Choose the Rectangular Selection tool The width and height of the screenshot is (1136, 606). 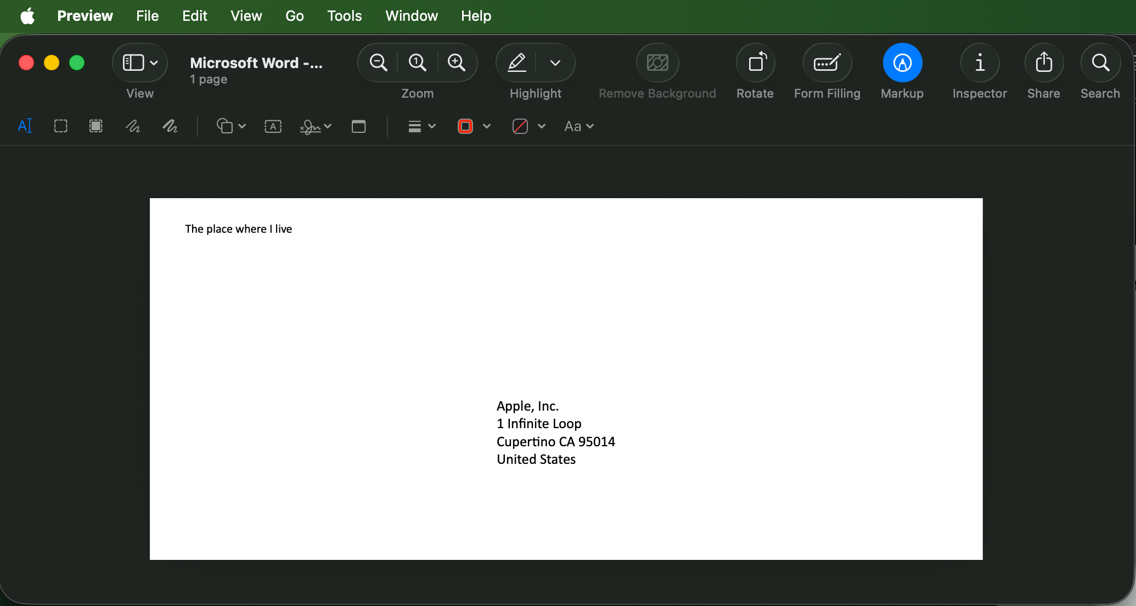coord(61,126)
